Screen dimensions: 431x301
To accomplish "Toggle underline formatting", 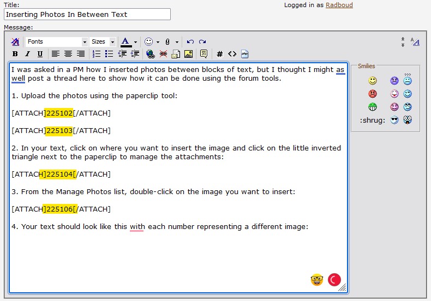I will click(x=40, y=54).
